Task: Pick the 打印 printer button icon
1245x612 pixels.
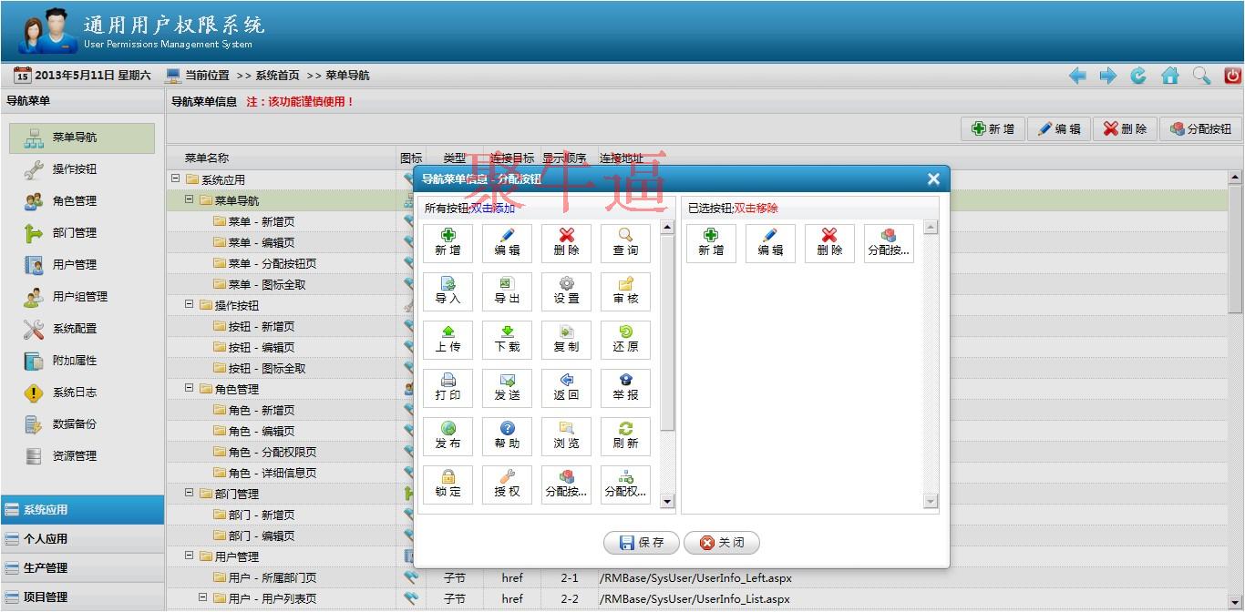Action: coord(448,388)
